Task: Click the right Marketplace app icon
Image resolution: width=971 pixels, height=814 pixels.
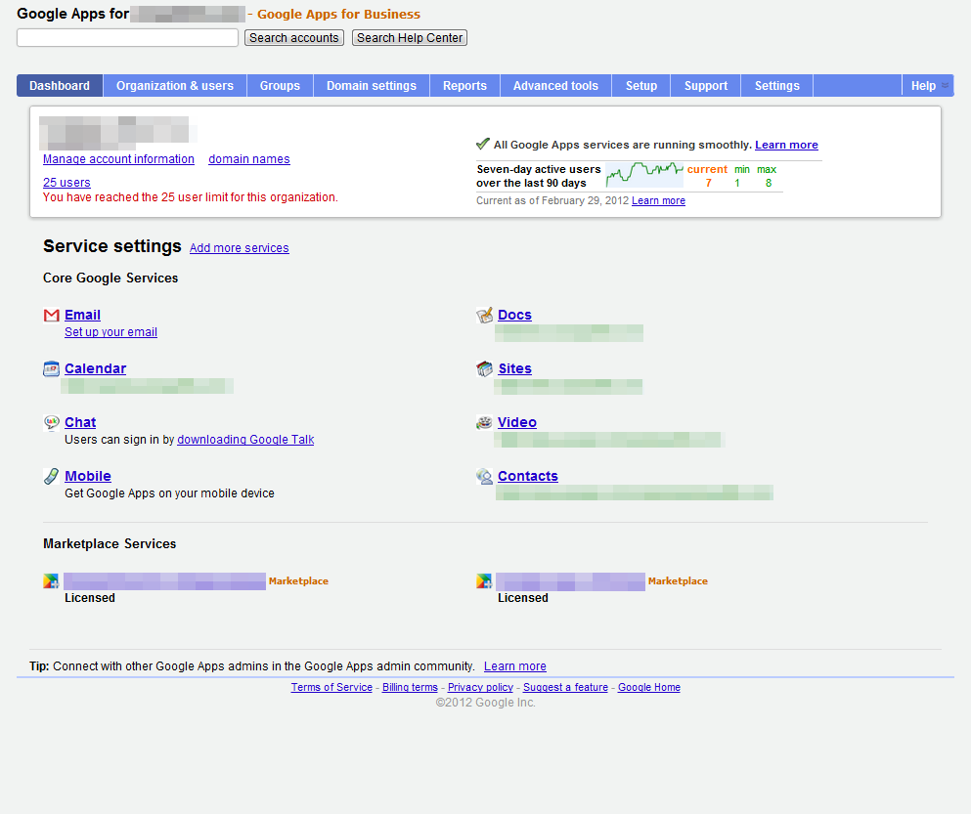Action: click(484, 581)
